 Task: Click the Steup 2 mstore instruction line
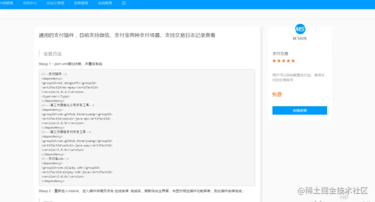point(142,191)
